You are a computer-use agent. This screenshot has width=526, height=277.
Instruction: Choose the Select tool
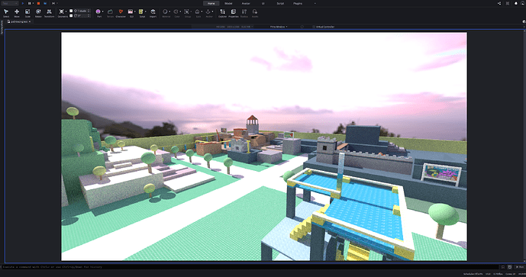[x=6, y=13]
